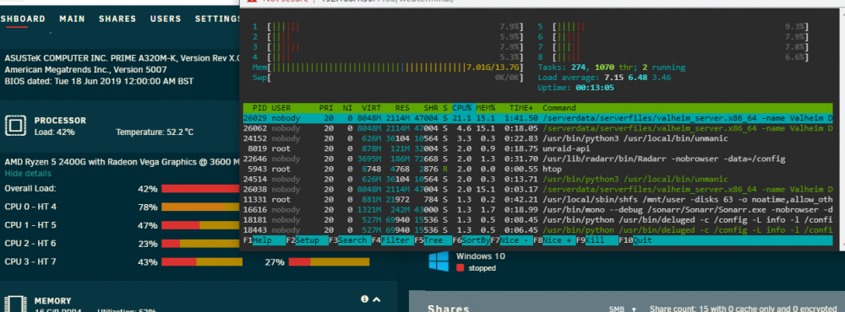Click F4 Filter in htop

tap(393, 240)
